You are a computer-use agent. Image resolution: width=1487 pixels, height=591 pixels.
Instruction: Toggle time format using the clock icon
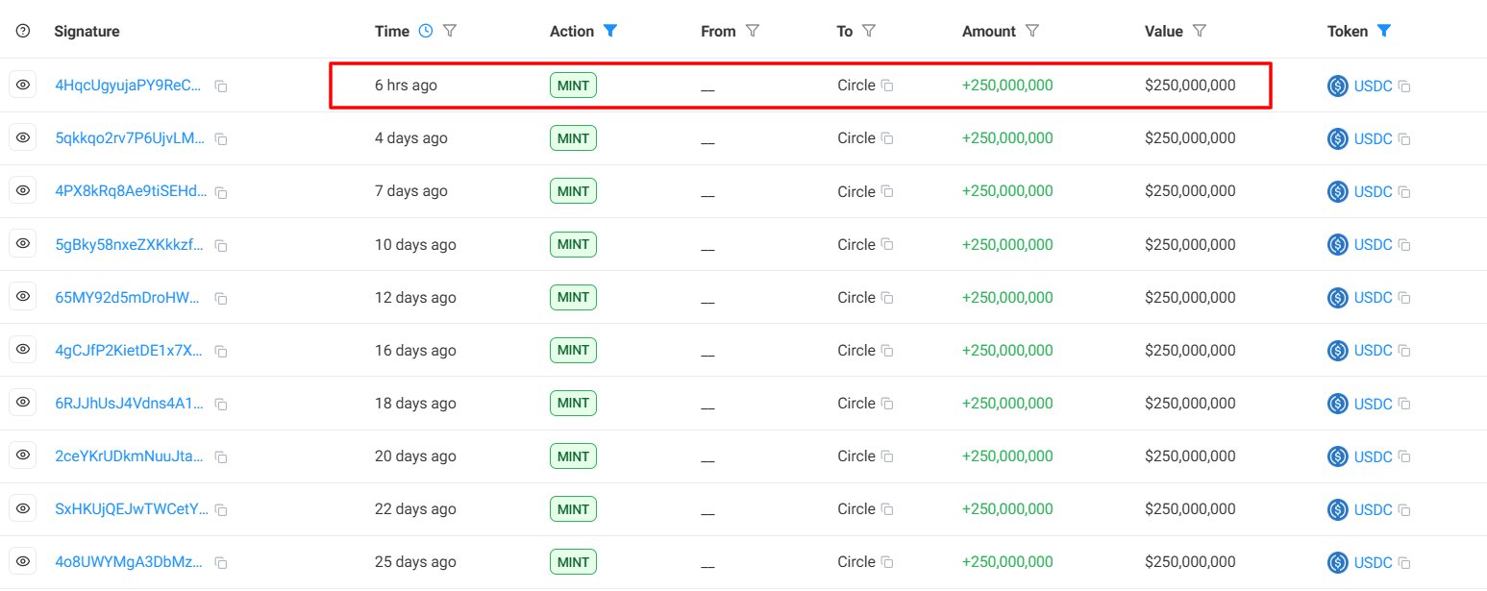[x=427, y=31]
